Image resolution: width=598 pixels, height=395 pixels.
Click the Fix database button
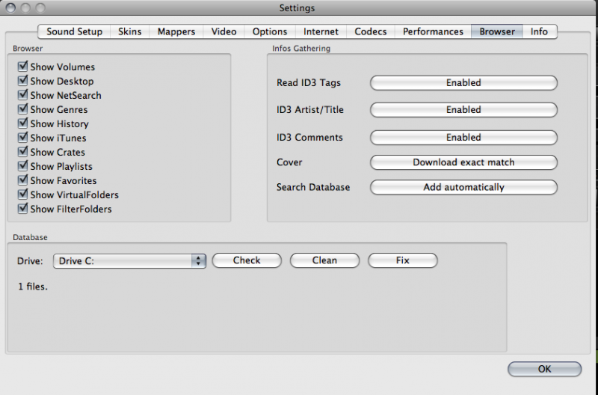pyautogui.click(x=402, y=260)
